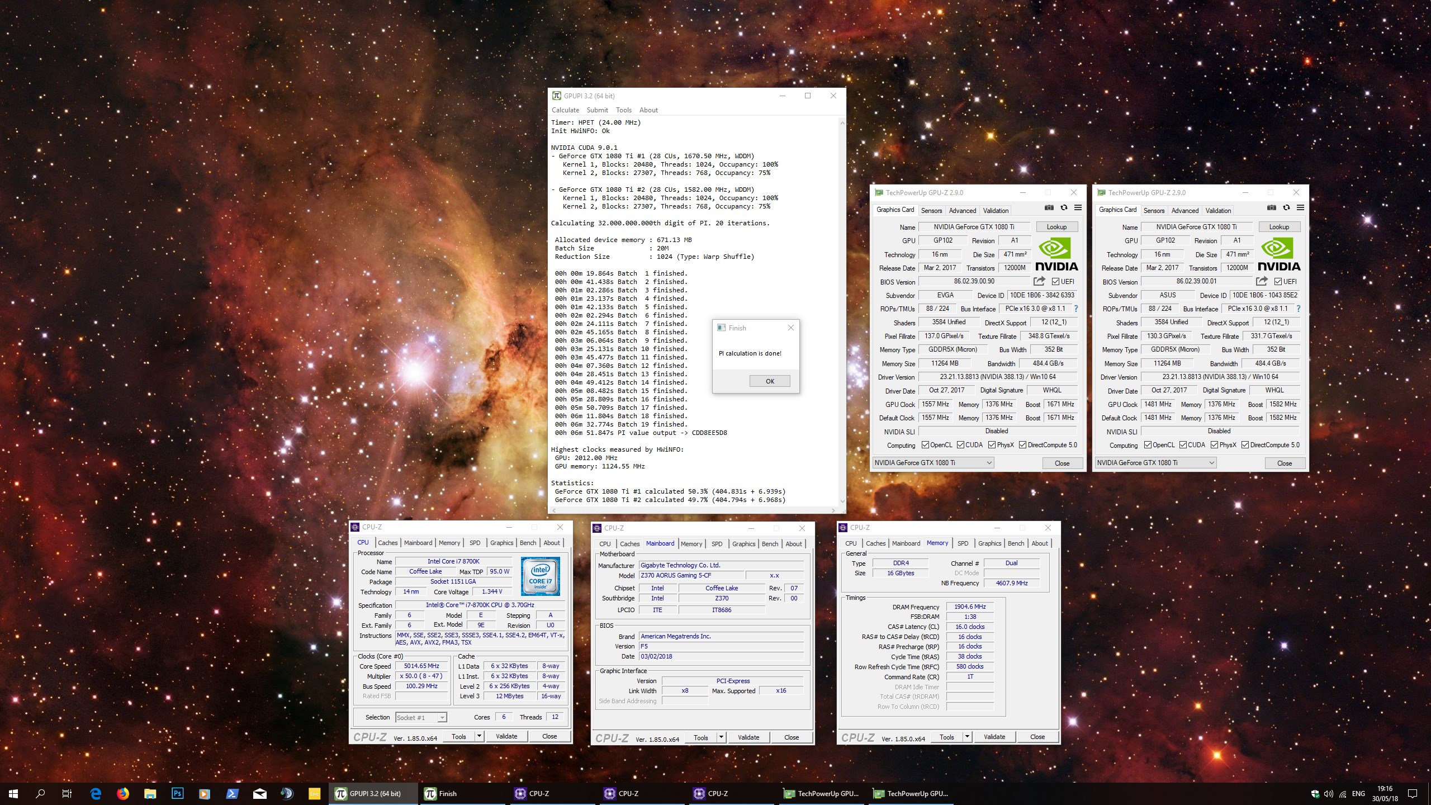The height and width of the screenshot is (805, 1431).
Task: Switch to the GPUPI 3.2 taskbar button
Action: pyautogui.click(x=373, y=793)
